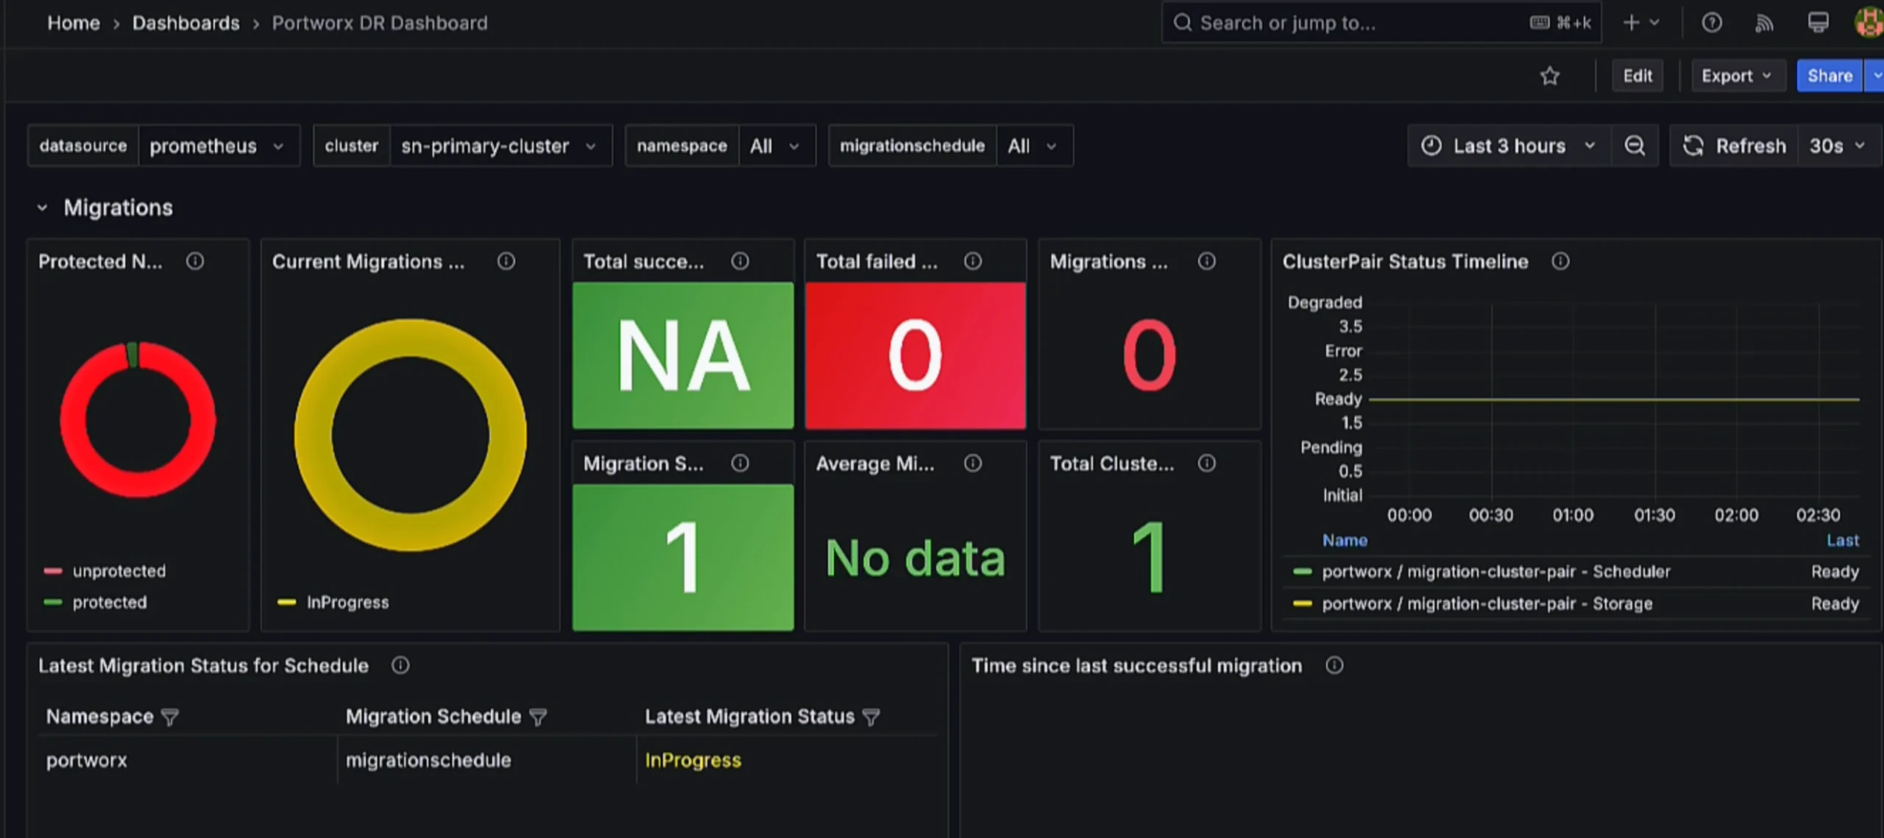Click info icon on Latest Migration Status panel
1884x838 pixels.
pos(400,665)
